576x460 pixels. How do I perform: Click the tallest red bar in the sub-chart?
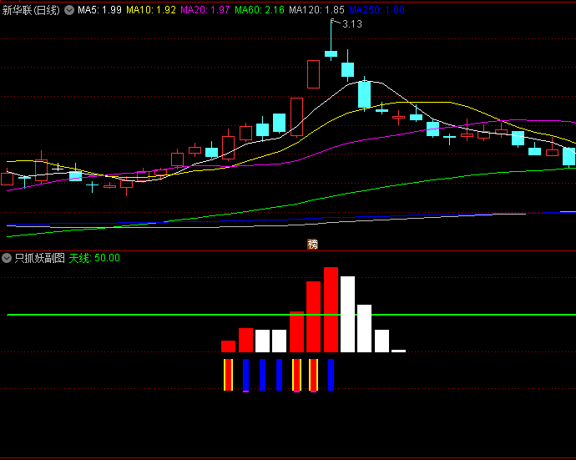pyautogui.click(x=331, y=310)
